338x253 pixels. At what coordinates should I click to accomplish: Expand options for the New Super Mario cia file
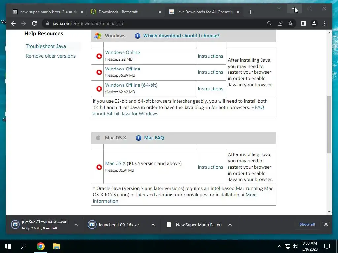click(230, 225)
